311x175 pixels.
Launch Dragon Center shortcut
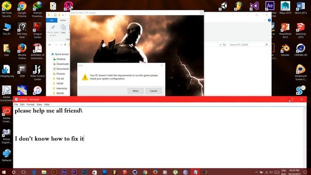37,30
